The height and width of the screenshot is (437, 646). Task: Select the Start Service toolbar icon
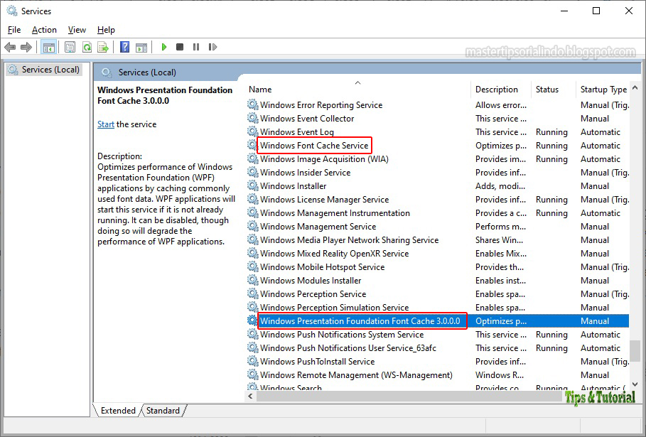163,47
